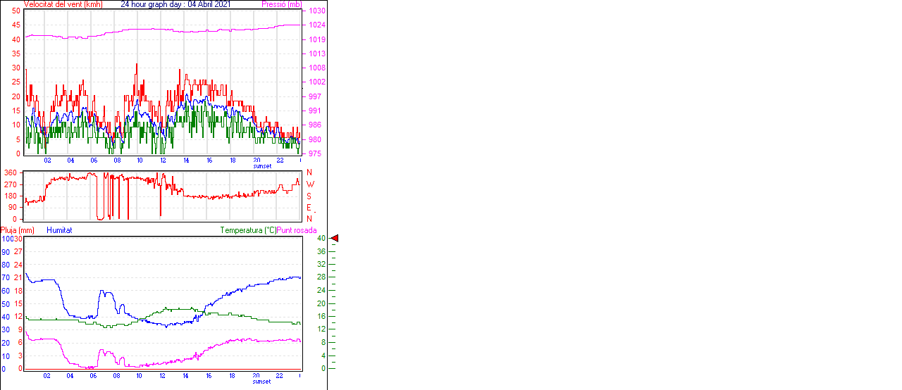Click the 975 value on pressure axis
Screen dimensions: 902x390
314,153
